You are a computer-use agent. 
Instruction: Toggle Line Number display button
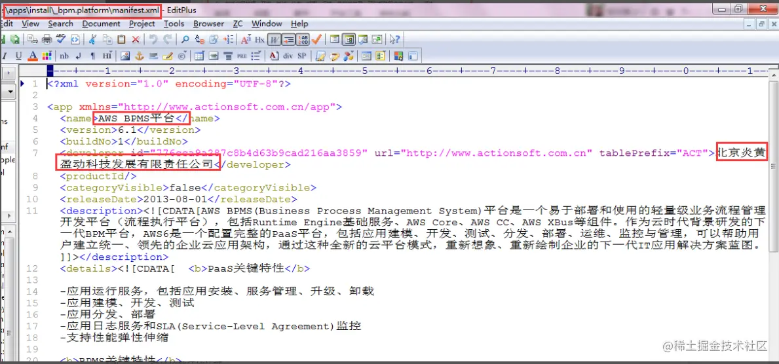(303, 40)
